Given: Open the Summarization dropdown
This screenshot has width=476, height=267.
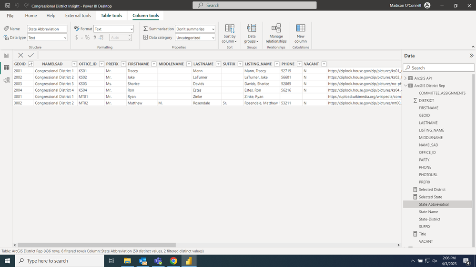Looking at the screenshot, I should click(195, 29).
